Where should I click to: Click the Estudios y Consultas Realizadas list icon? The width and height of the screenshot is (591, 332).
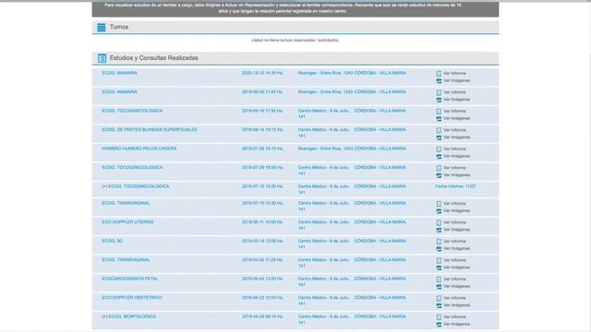[102, 58]
